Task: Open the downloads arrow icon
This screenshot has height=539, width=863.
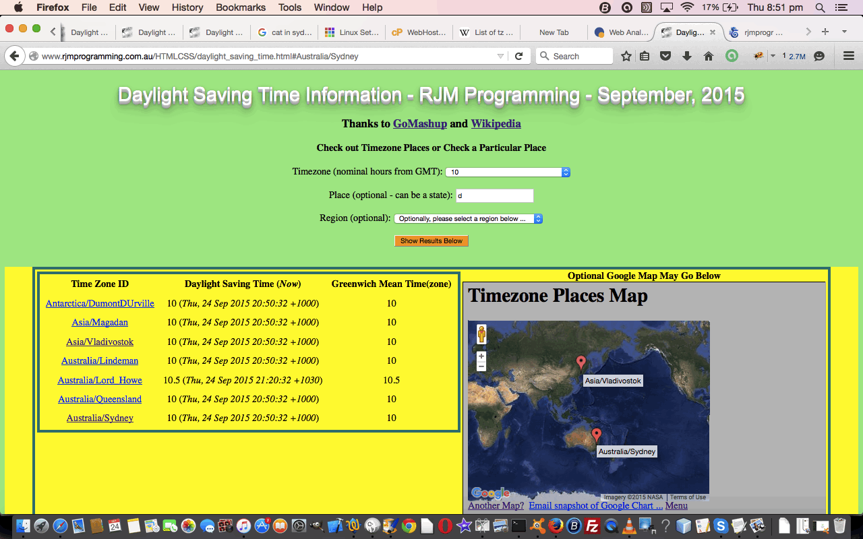Action: (687, 57)
